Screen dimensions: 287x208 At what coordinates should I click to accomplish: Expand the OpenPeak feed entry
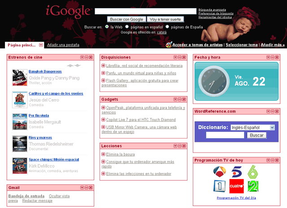pos(103,108)
